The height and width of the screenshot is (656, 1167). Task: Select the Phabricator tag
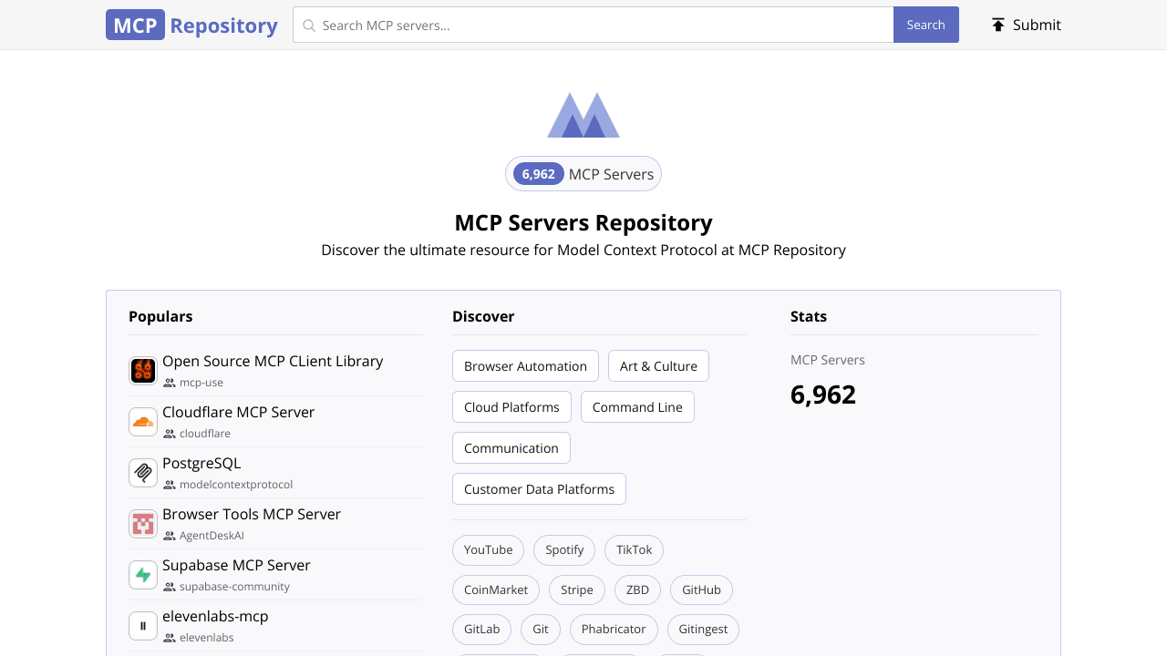point(614,630)
